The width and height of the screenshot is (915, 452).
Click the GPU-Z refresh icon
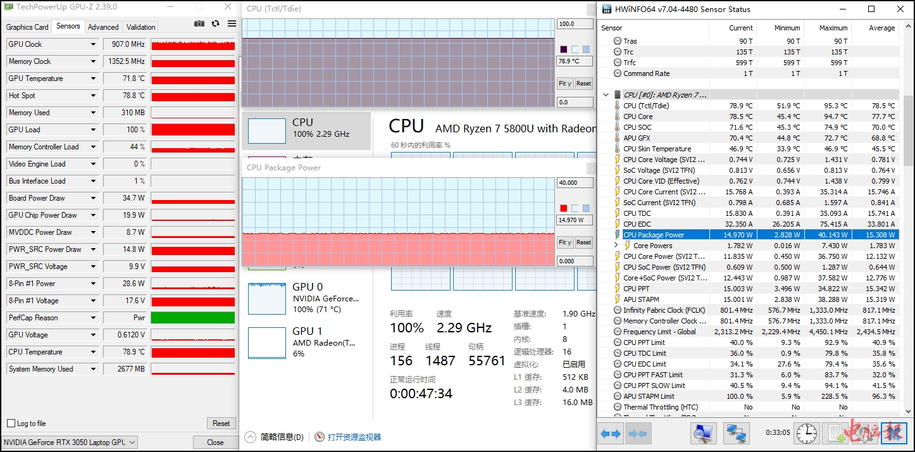click(x=215, y=23)
